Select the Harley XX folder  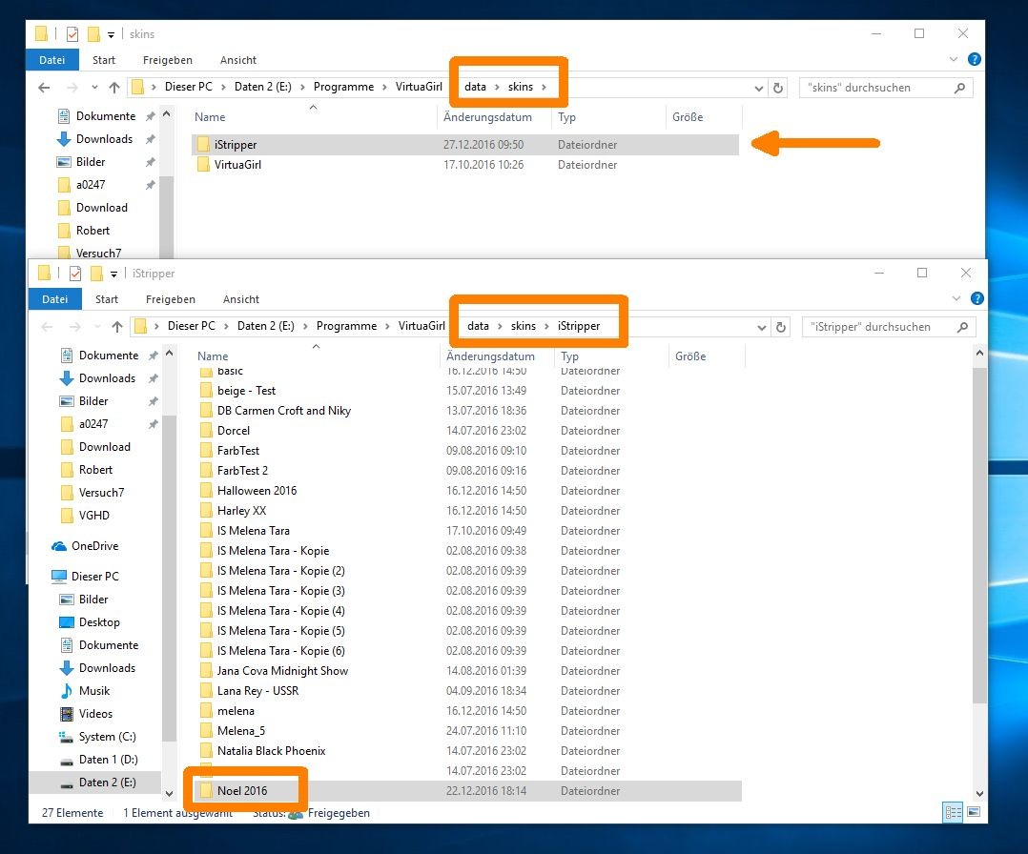[468, 511]
